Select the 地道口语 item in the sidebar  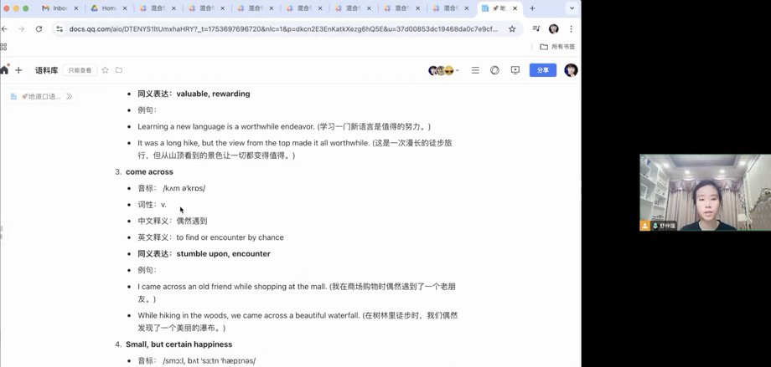[40, 96]
